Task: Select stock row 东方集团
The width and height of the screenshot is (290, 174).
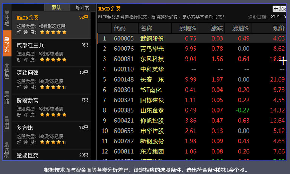Action: click(x=192, y=151)
